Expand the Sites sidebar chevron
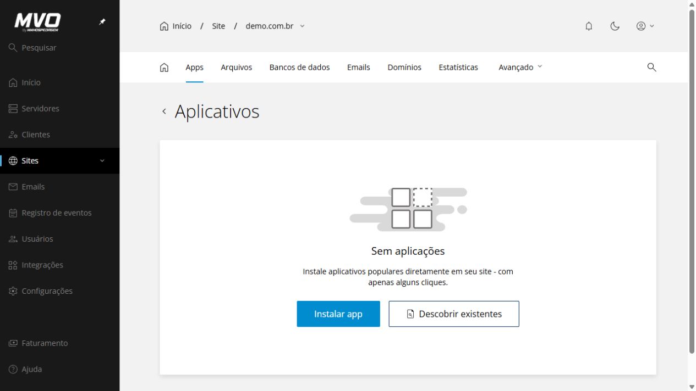 tap(102, 161)
